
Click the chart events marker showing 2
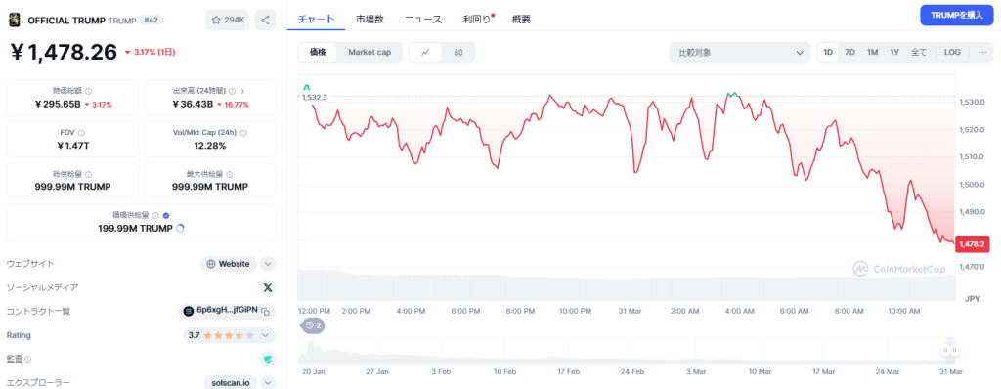312,325
